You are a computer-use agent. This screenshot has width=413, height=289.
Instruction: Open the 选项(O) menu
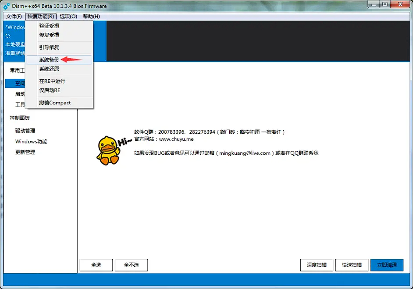pyautogui.click(x=68, y=16)
